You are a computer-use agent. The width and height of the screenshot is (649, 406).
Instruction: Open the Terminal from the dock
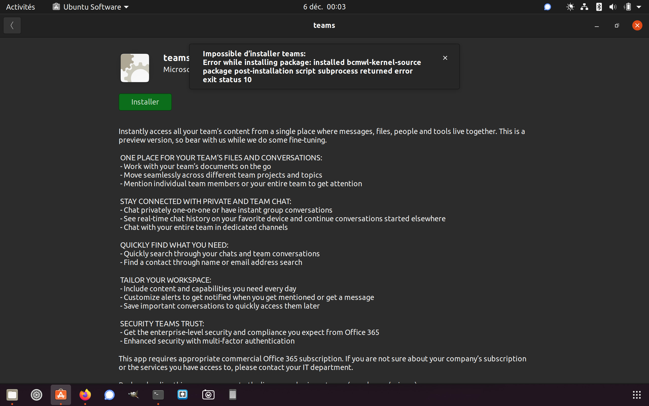[158, 394]
